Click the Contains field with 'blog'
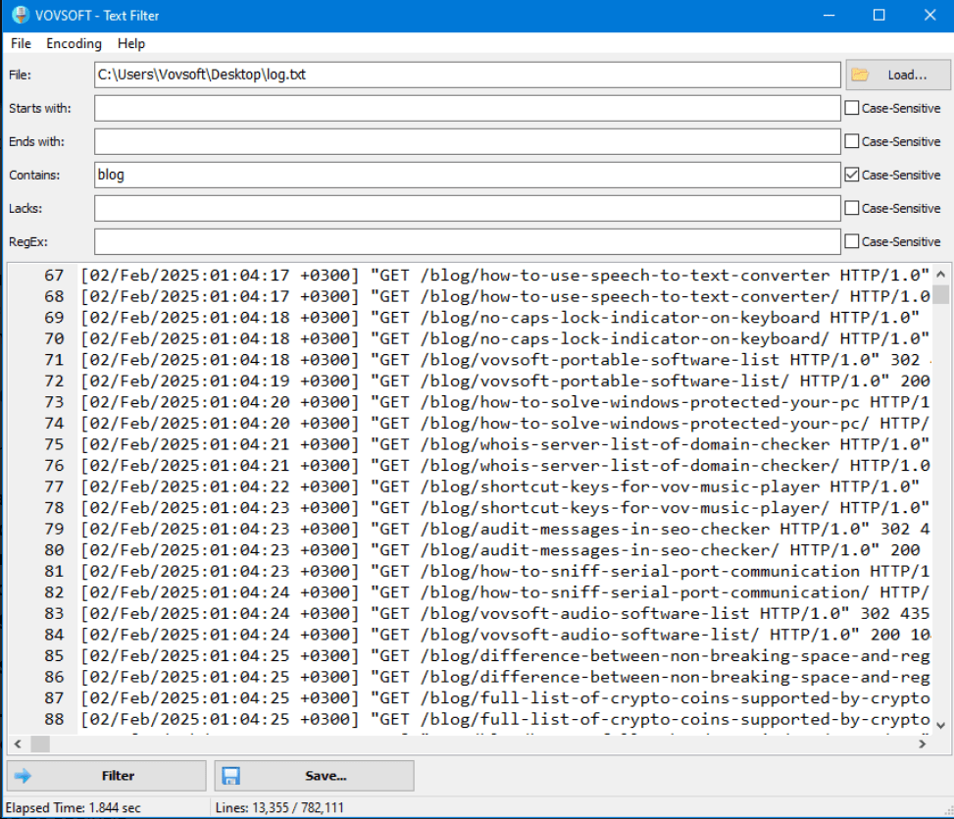Screen dimensions: 954x819 click(468, 175)
